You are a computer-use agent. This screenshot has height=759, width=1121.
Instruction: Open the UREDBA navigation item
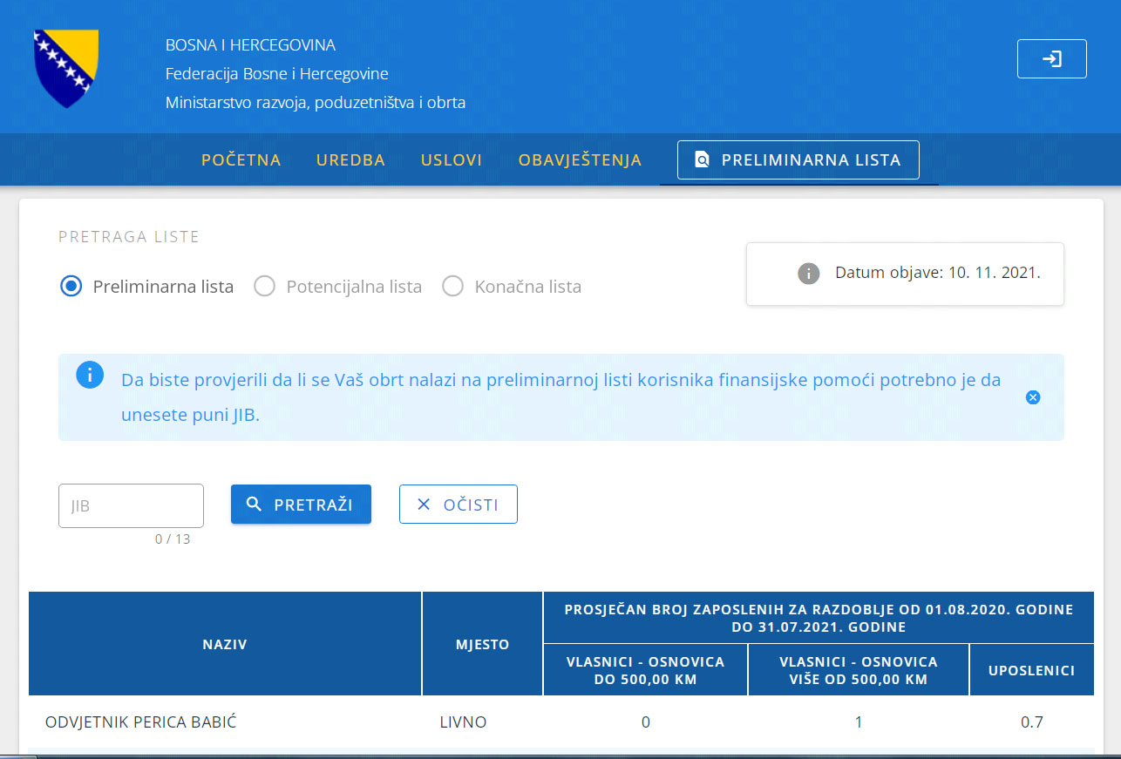[351, 160]
